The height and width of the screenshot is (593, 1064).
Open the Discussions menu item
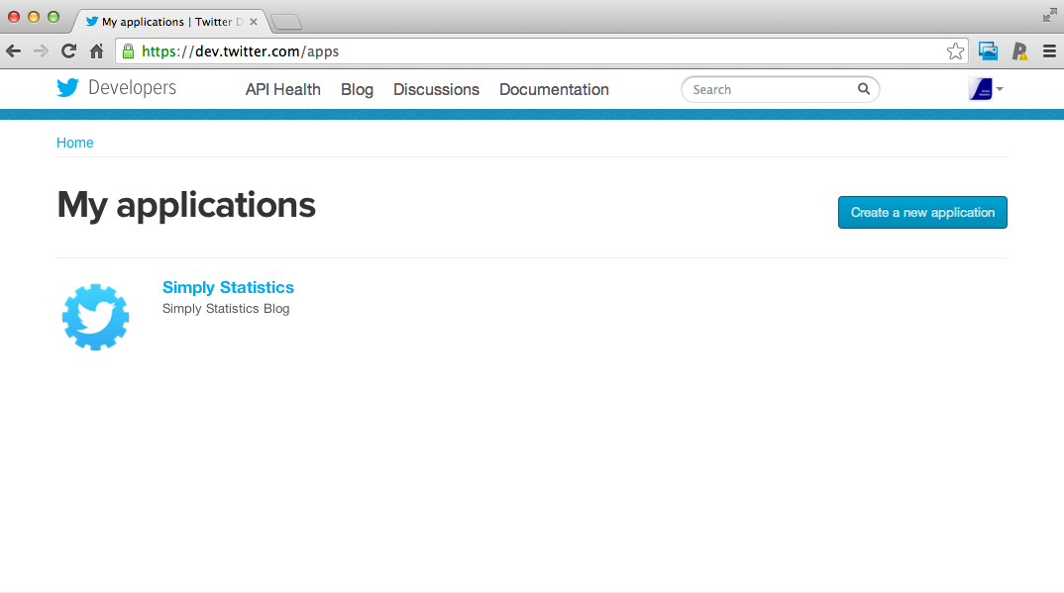436,89
